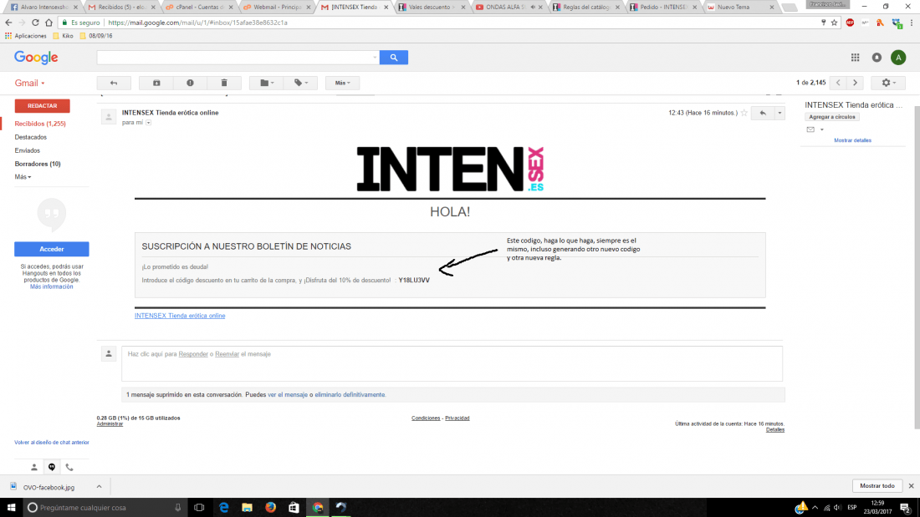Open Firefox from the taskbar

click(x=270, y=508)
